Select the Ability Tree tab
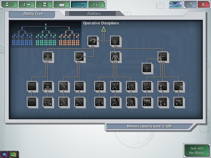The image size is (211, 158). click(33, 14)
